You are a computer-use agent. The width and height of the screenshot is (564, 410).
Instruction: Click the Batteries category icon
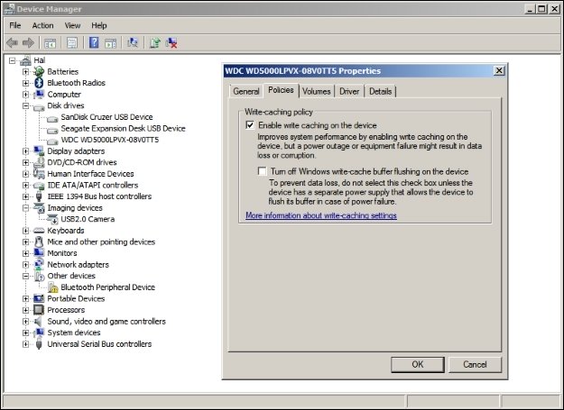[39, 71]
